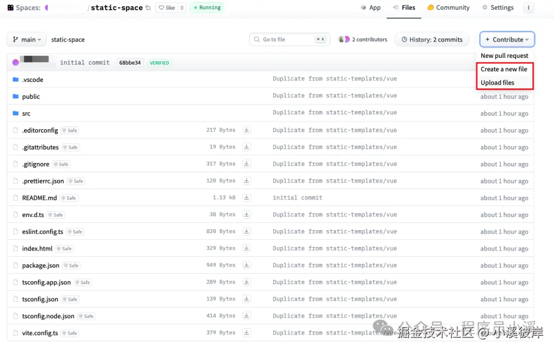
Task: Open eslint.config.ts file
Action: click(43, 232)
